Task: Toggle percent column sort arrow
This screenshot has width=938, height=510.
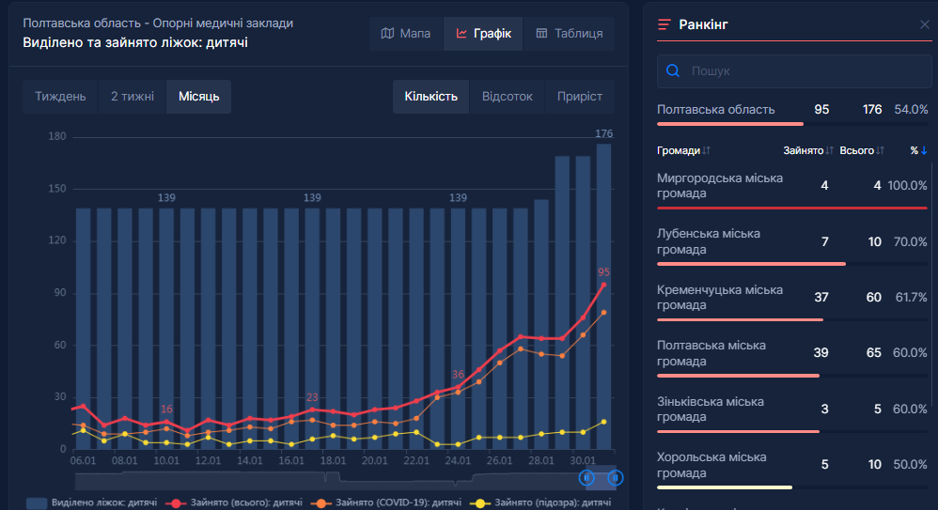Action: click(x=923, y=151)
